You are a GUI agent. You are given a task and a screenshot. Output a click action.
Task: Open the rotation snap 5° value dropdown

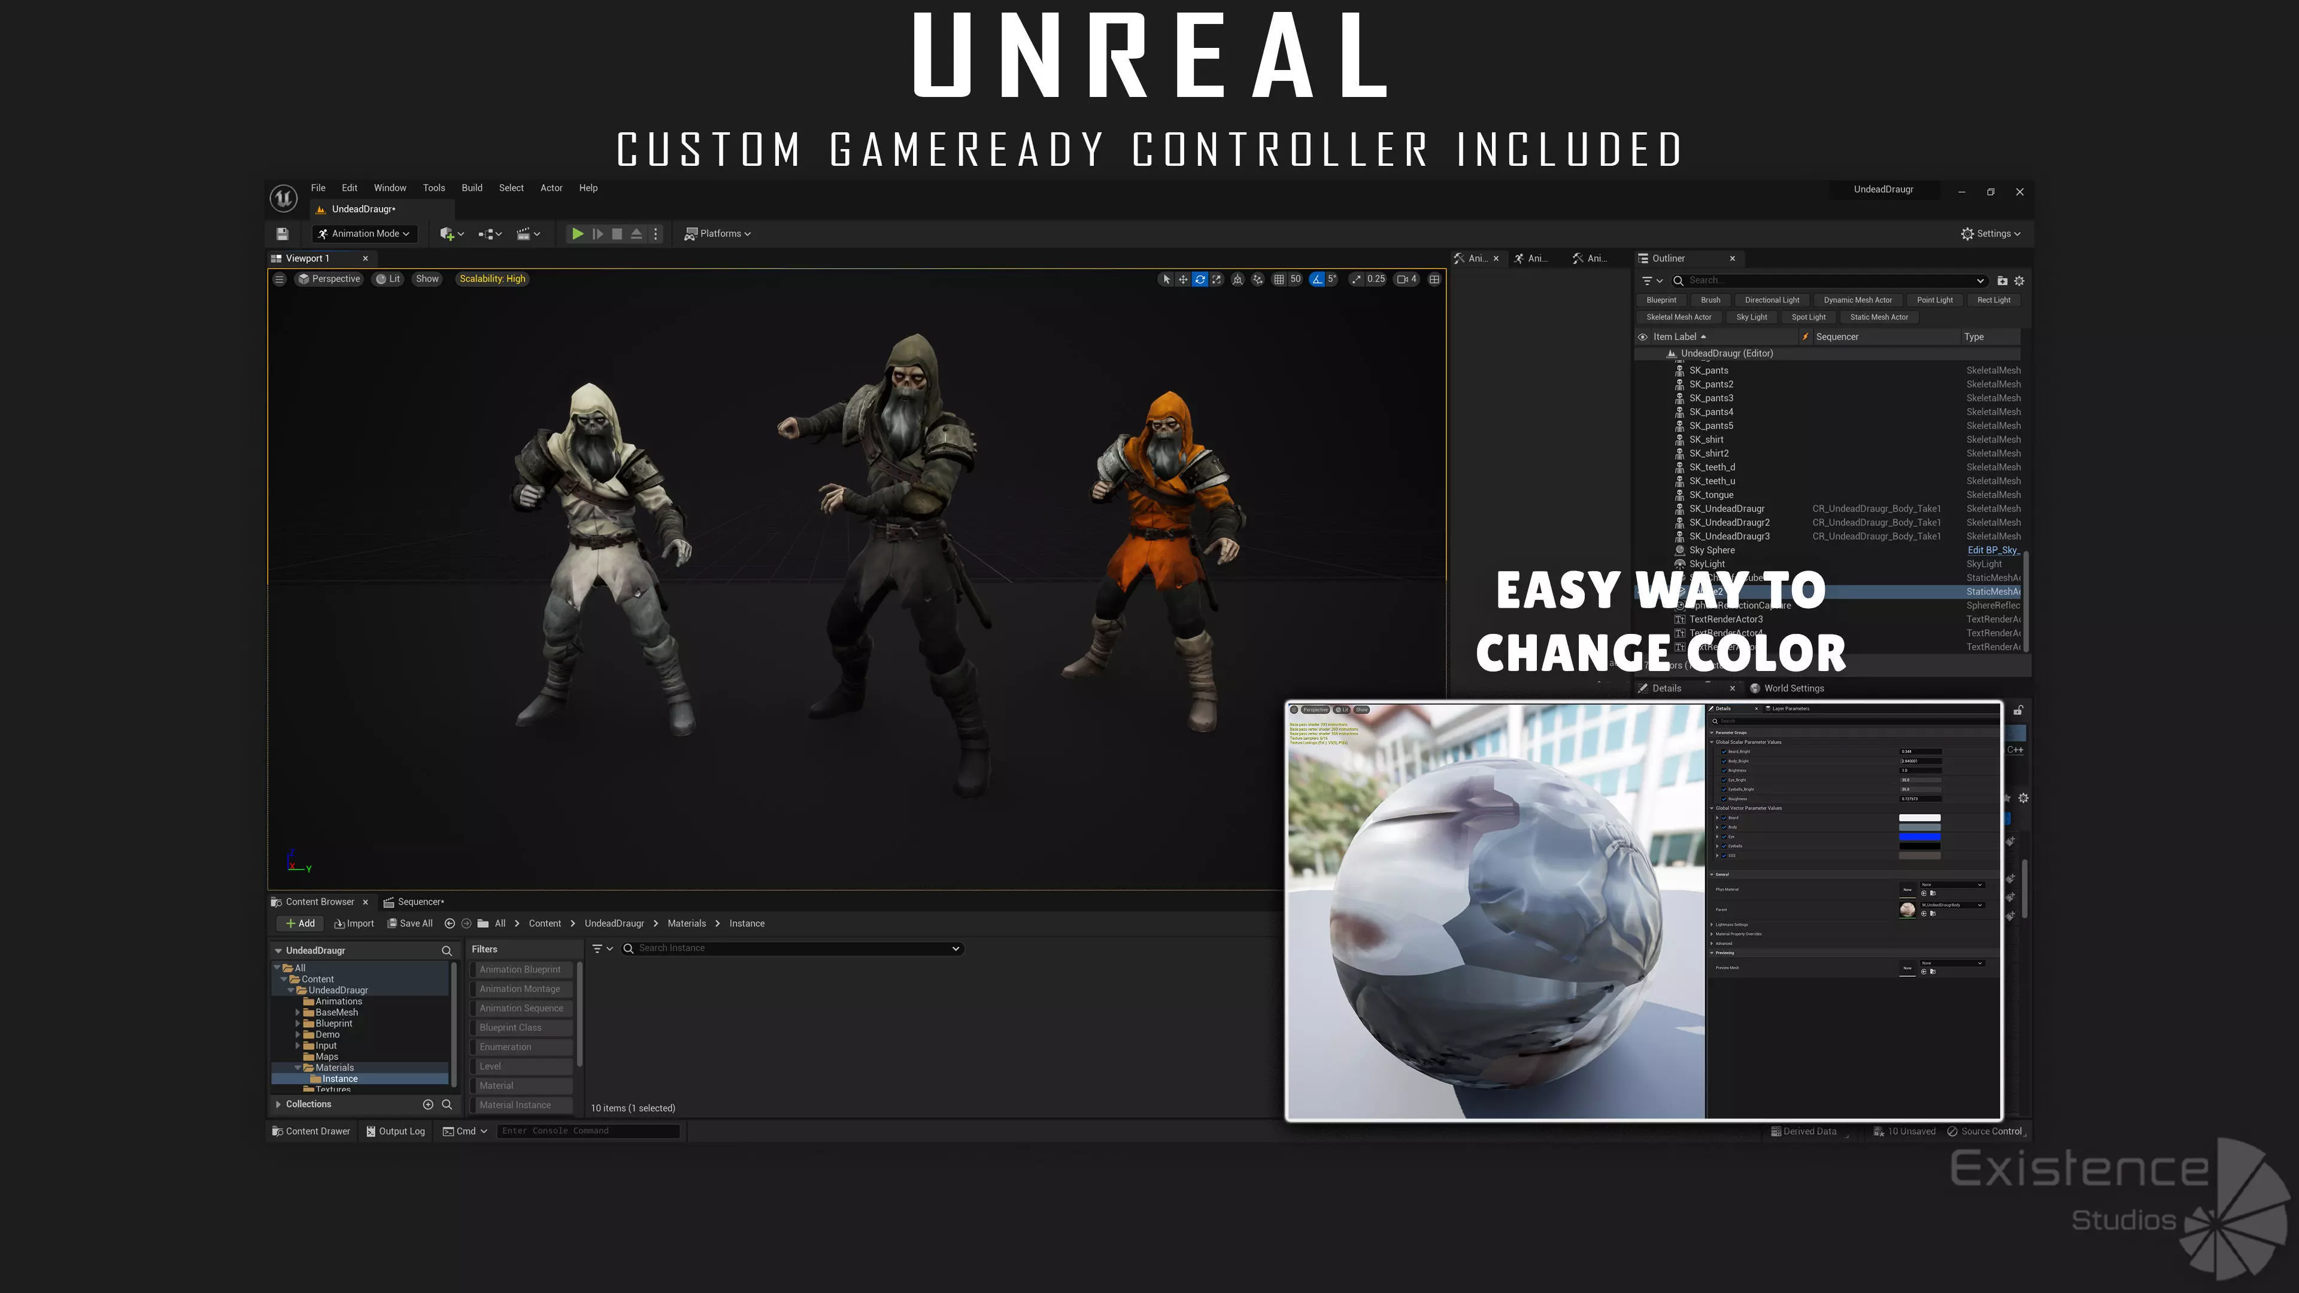[1333, 280]
